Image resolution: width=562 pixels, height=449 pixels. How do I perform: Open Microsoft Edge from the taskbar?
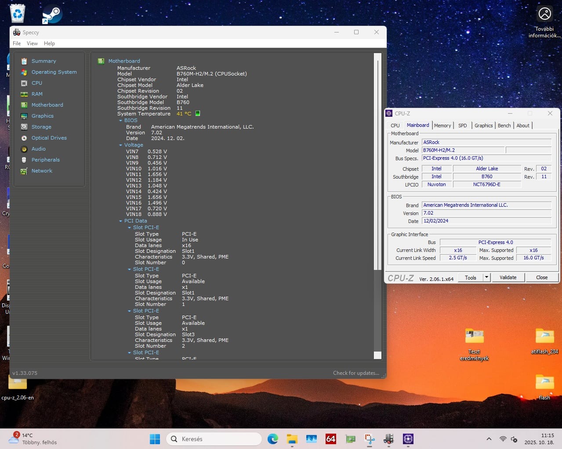pos(273,439)
